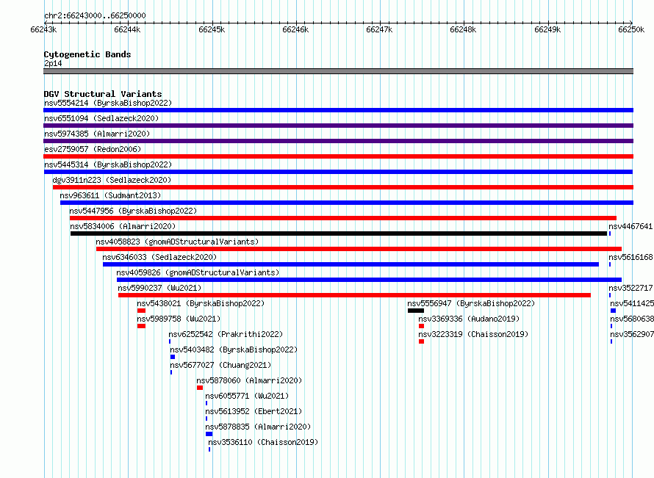Select nsv6055771 (Wu2021) label
The image size is (654, 478).
(247, 396)
